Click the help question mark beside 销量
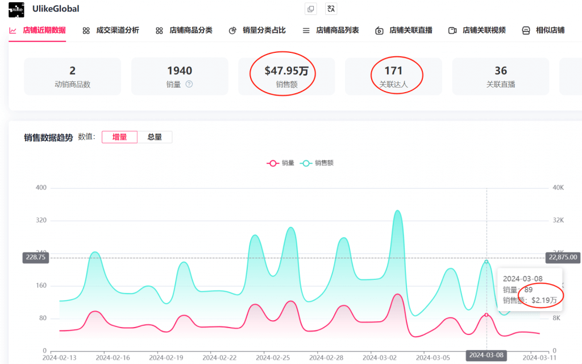The image size is (582, 364). (x=189, y=84)
